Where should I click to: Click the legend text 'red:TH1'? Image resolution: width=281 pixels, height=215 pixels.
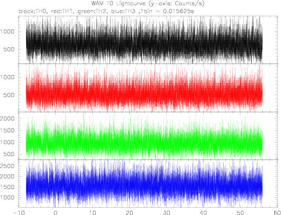tap(61, 11)
